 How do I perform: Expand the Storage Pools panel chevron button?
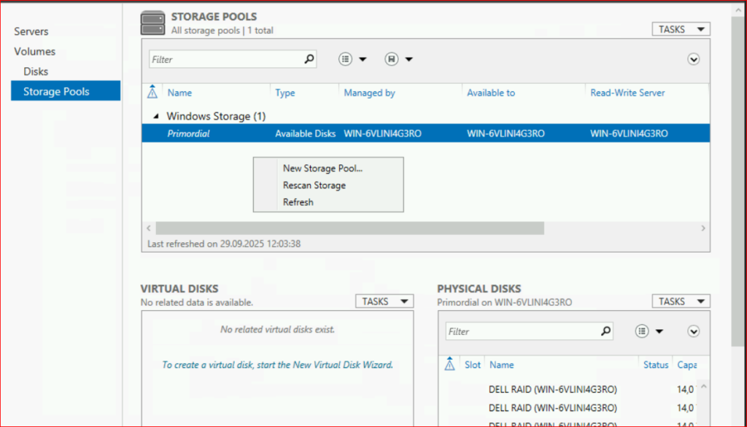point(694,59)
